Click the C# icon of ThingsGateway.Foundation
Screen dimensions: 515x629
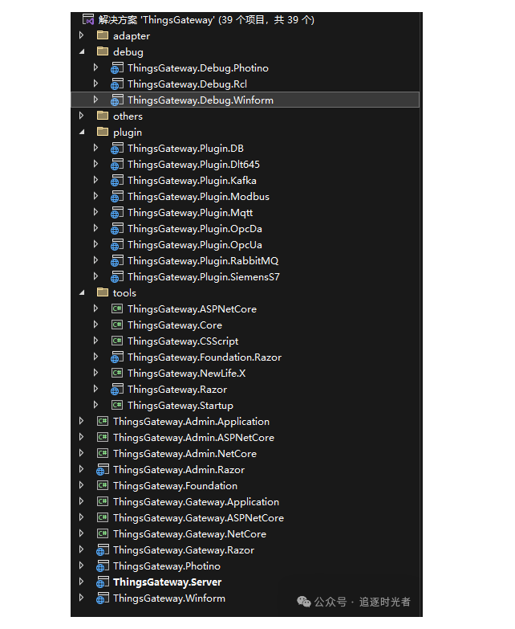coord(103,485)
